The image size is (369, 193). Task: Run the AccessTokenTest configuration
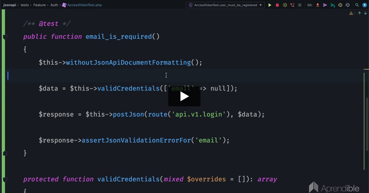(x=270, y=5)
